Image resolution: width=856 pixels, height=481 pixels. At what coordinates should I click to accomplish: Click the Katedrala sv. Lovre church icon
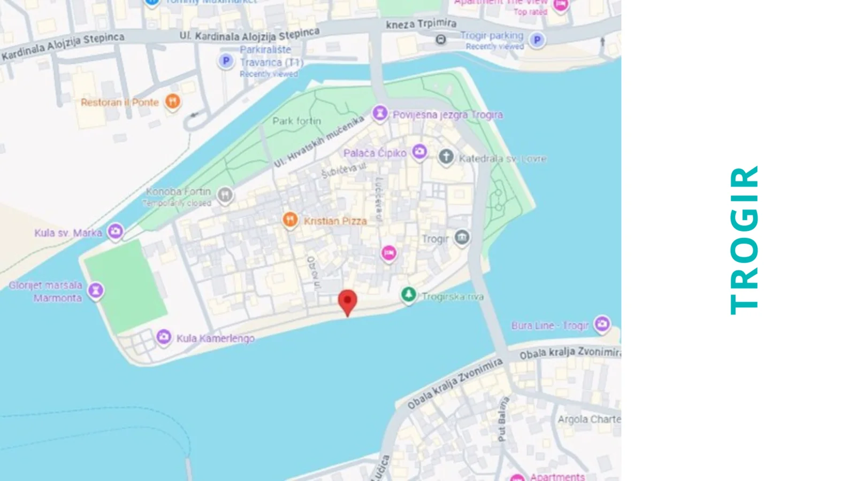coord(446,157)
